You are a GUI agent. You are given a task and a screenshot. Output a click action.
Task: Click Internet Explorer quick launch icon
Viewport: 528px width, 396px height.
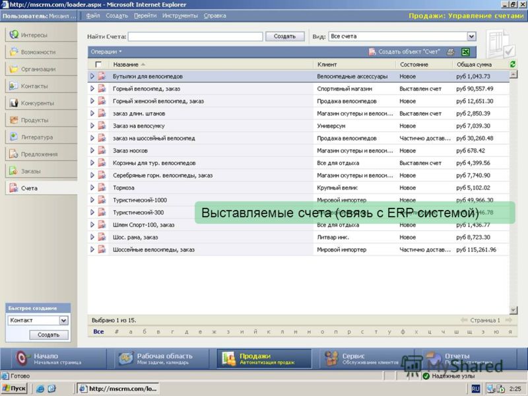pos(40,389)
